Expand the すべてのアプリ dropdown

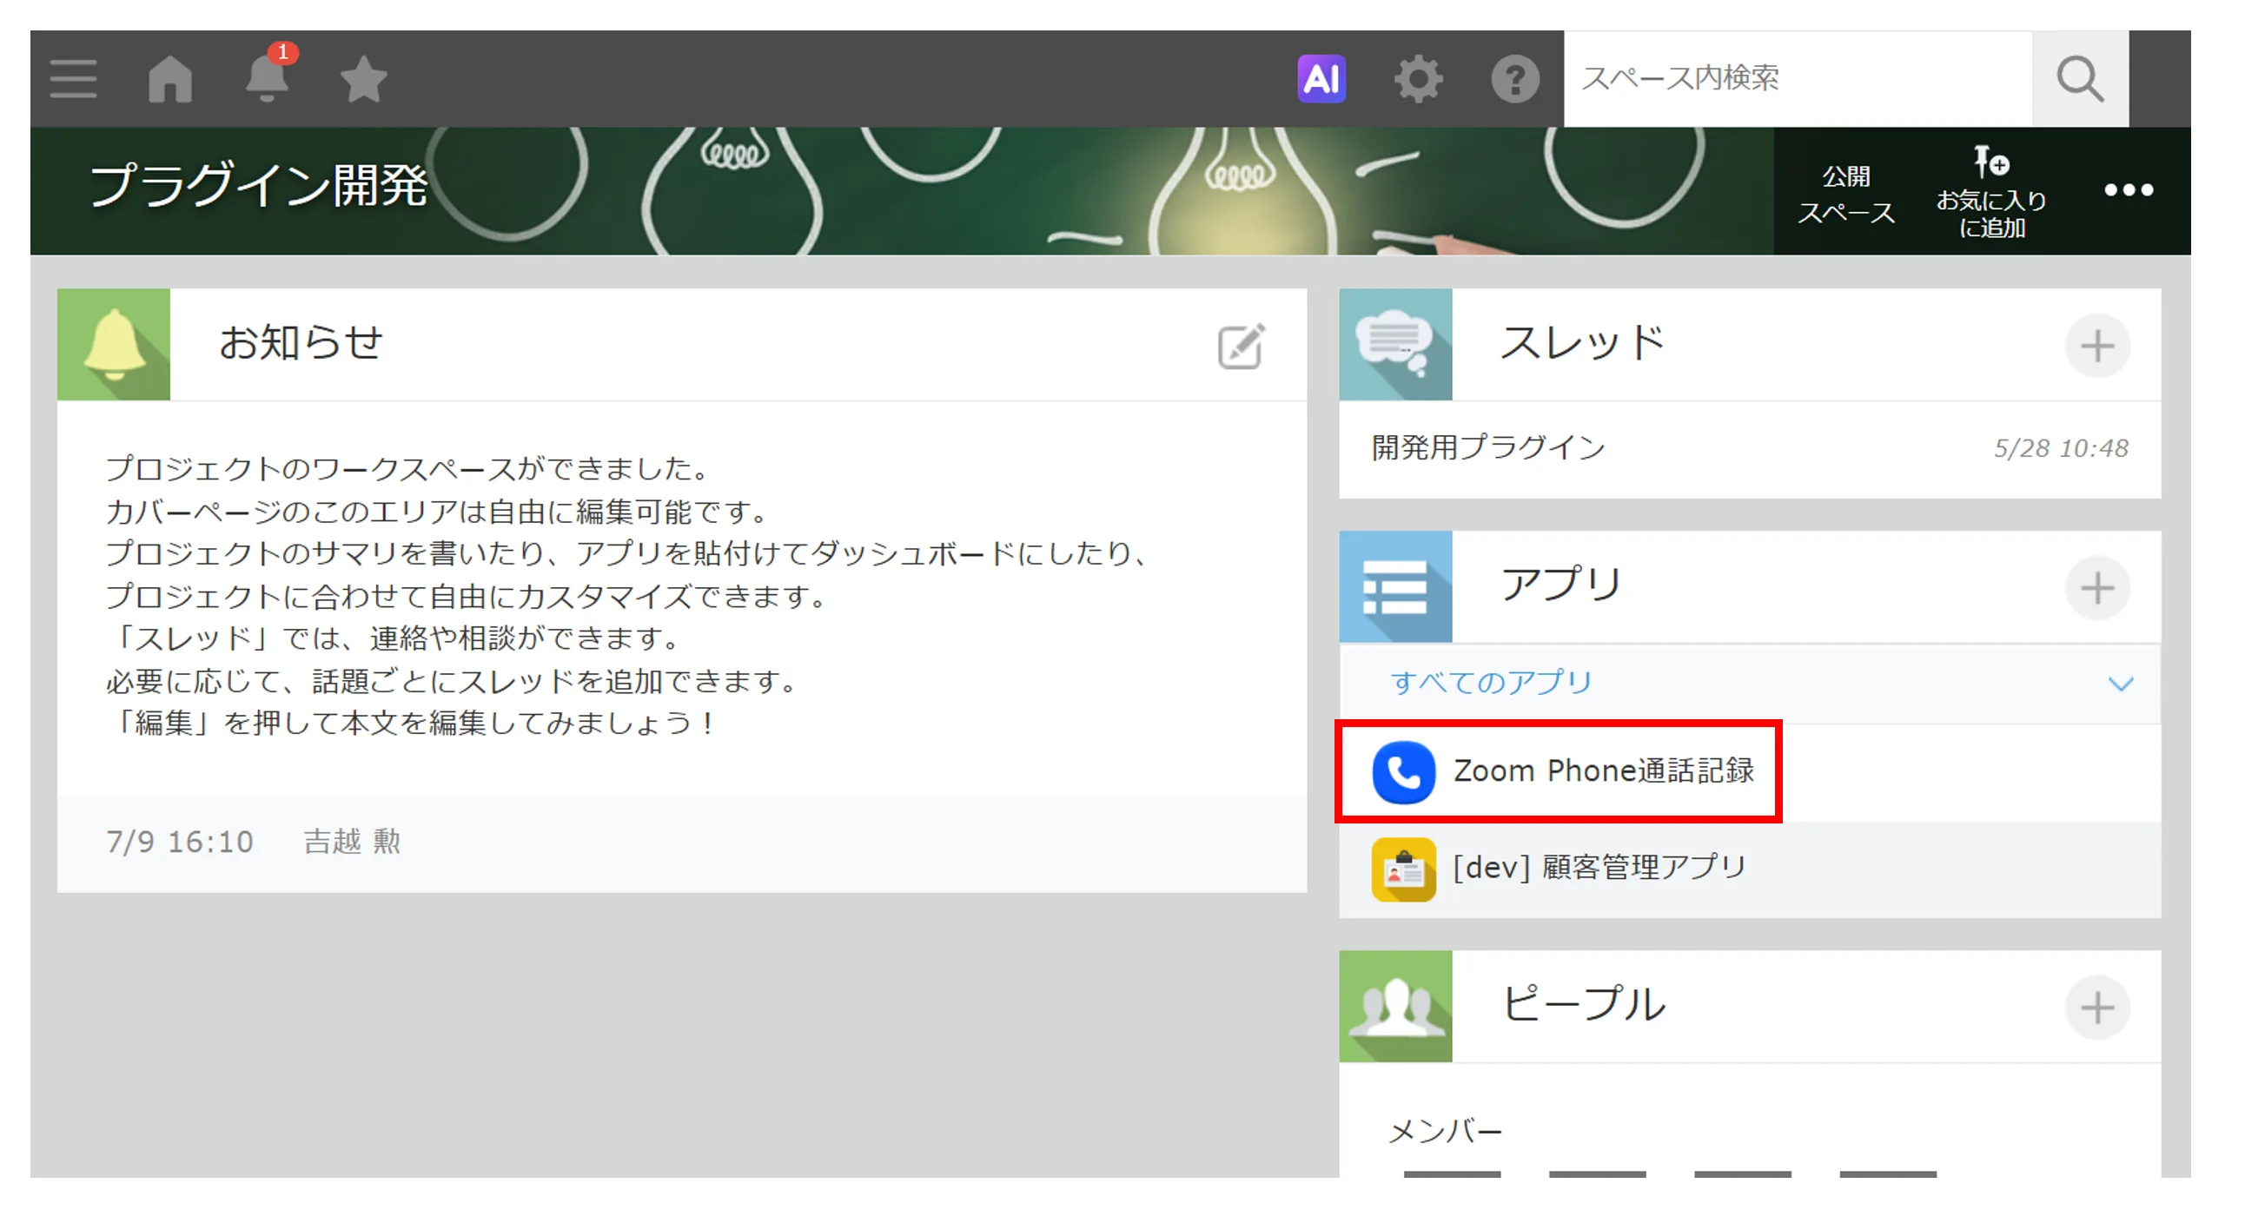click(x=1750, y=683)
